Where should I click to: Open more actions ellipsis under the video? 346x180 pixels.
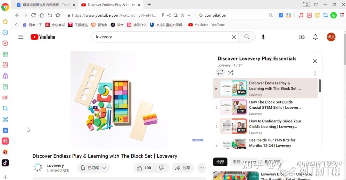coord(202,168)
